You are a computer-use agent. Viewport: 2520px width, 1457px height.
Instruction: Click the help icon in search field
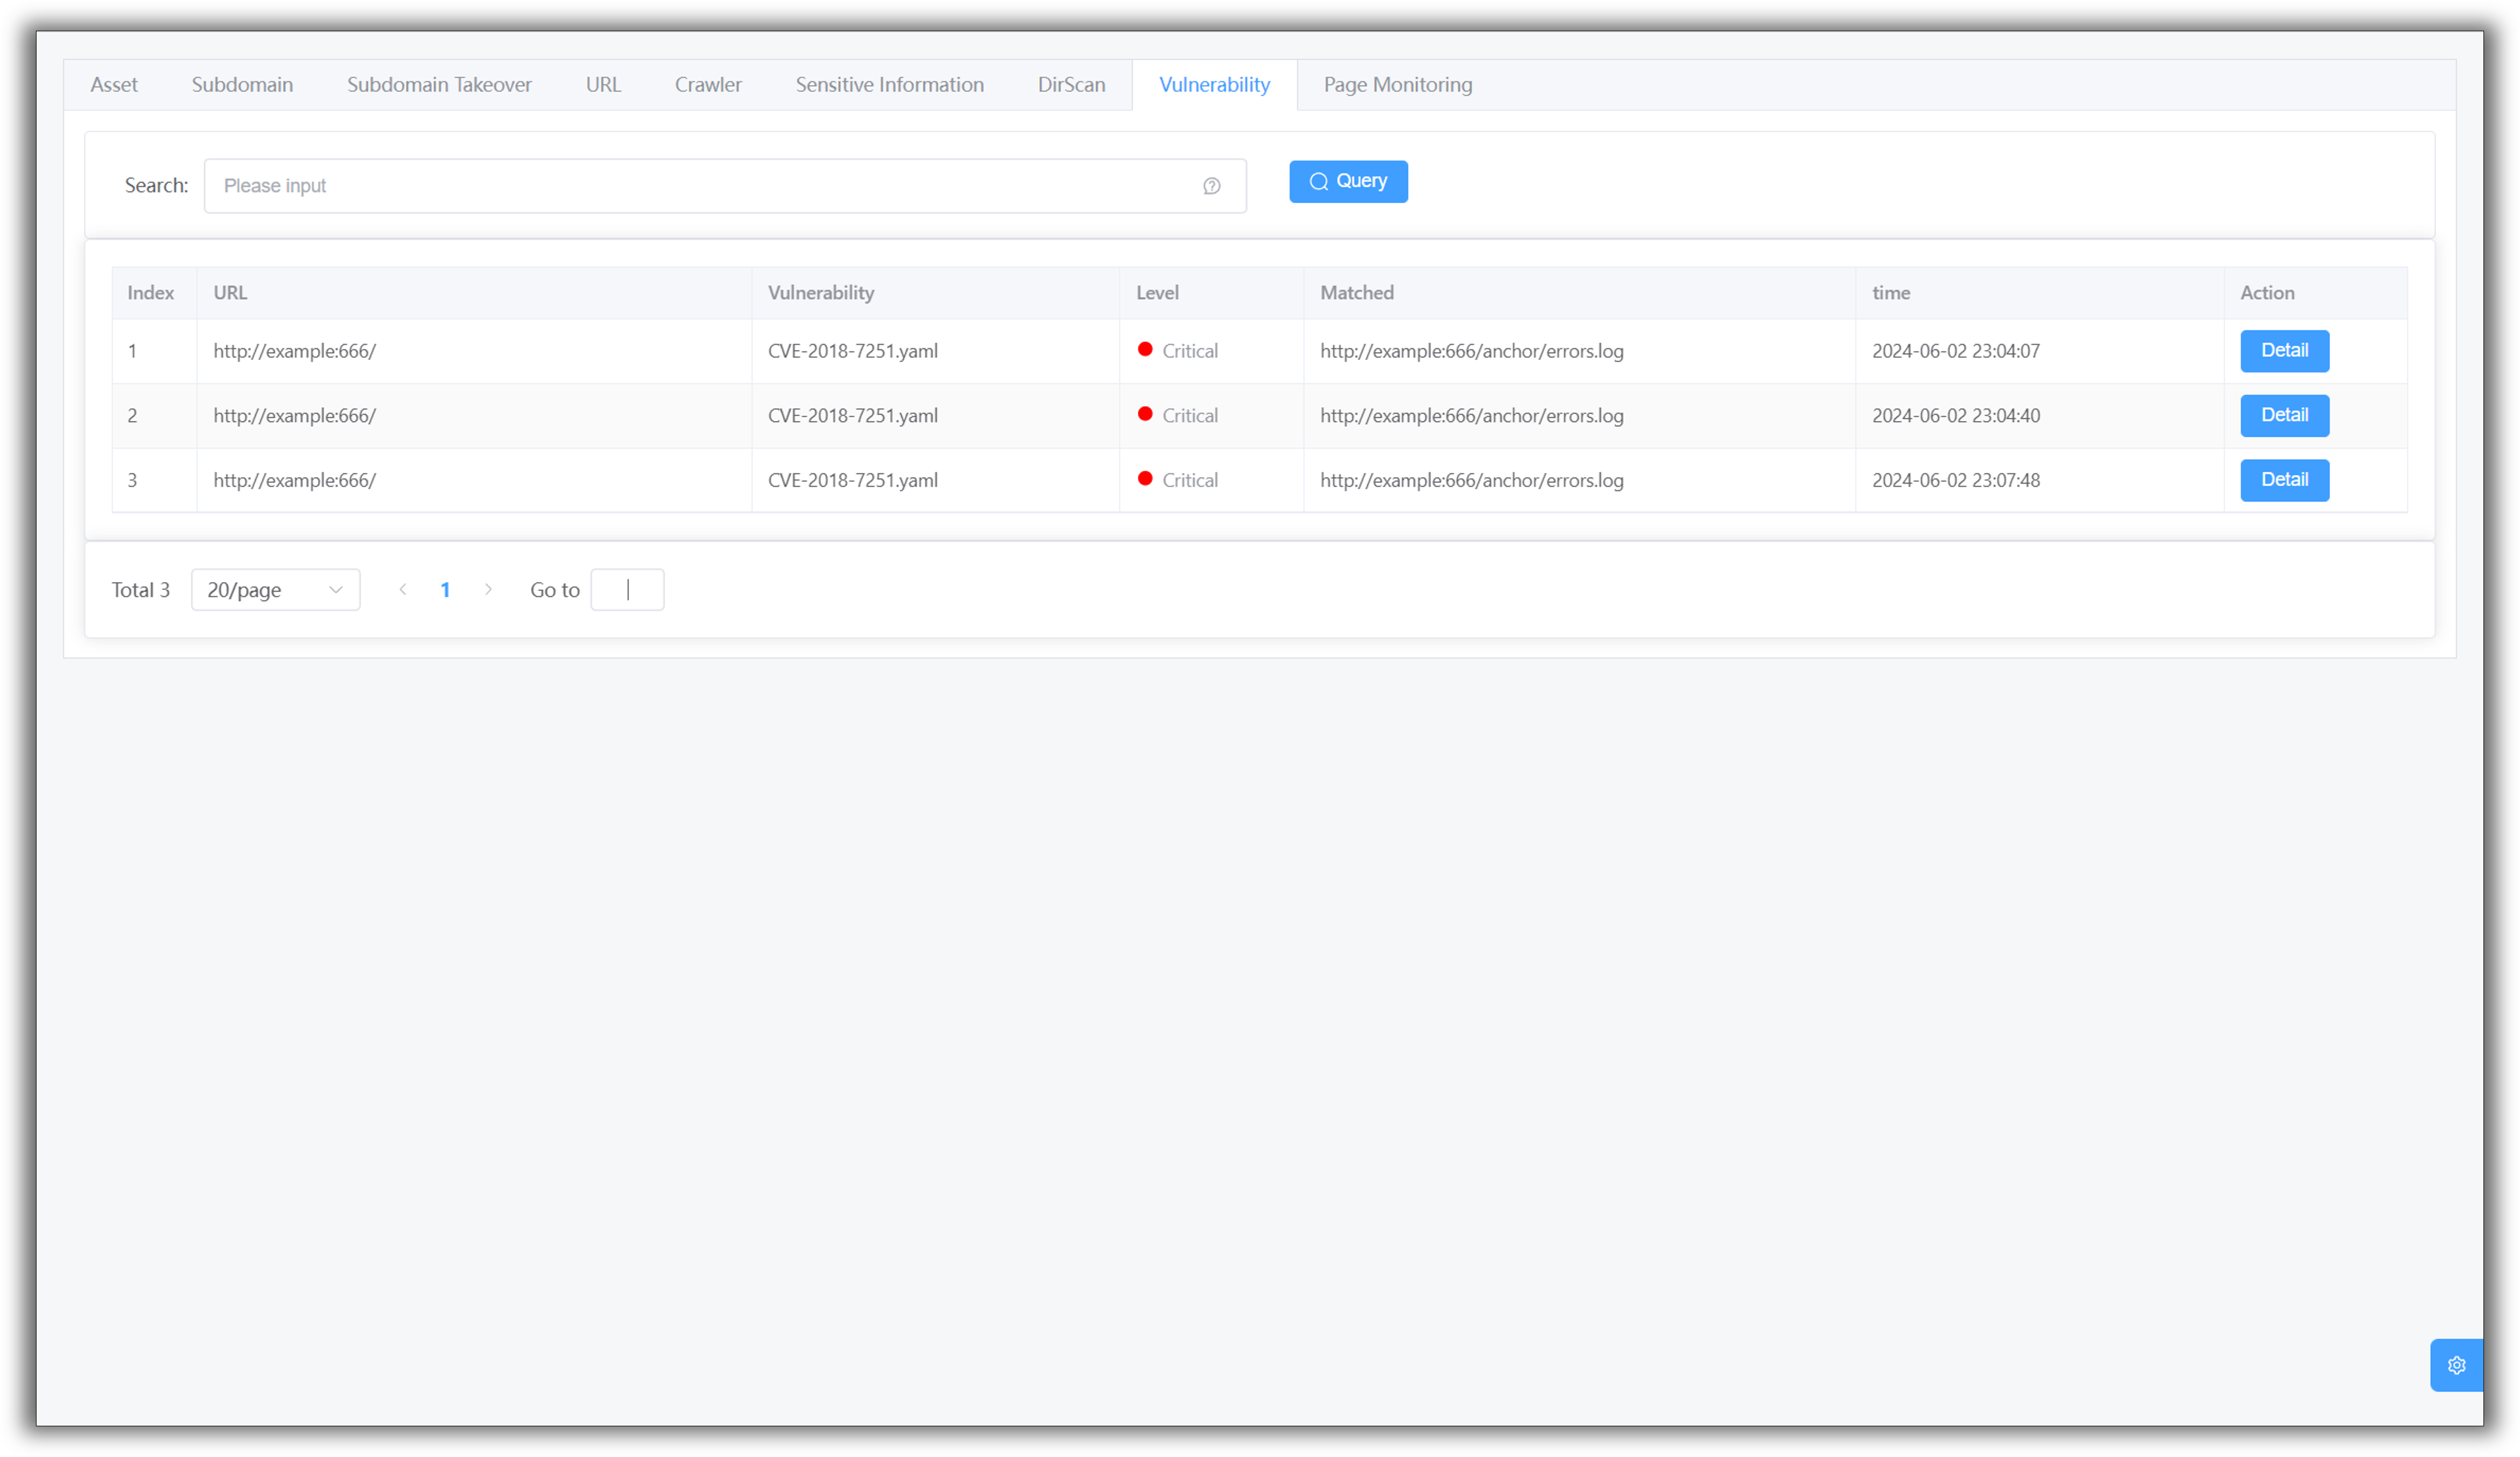pos(1211,186)
